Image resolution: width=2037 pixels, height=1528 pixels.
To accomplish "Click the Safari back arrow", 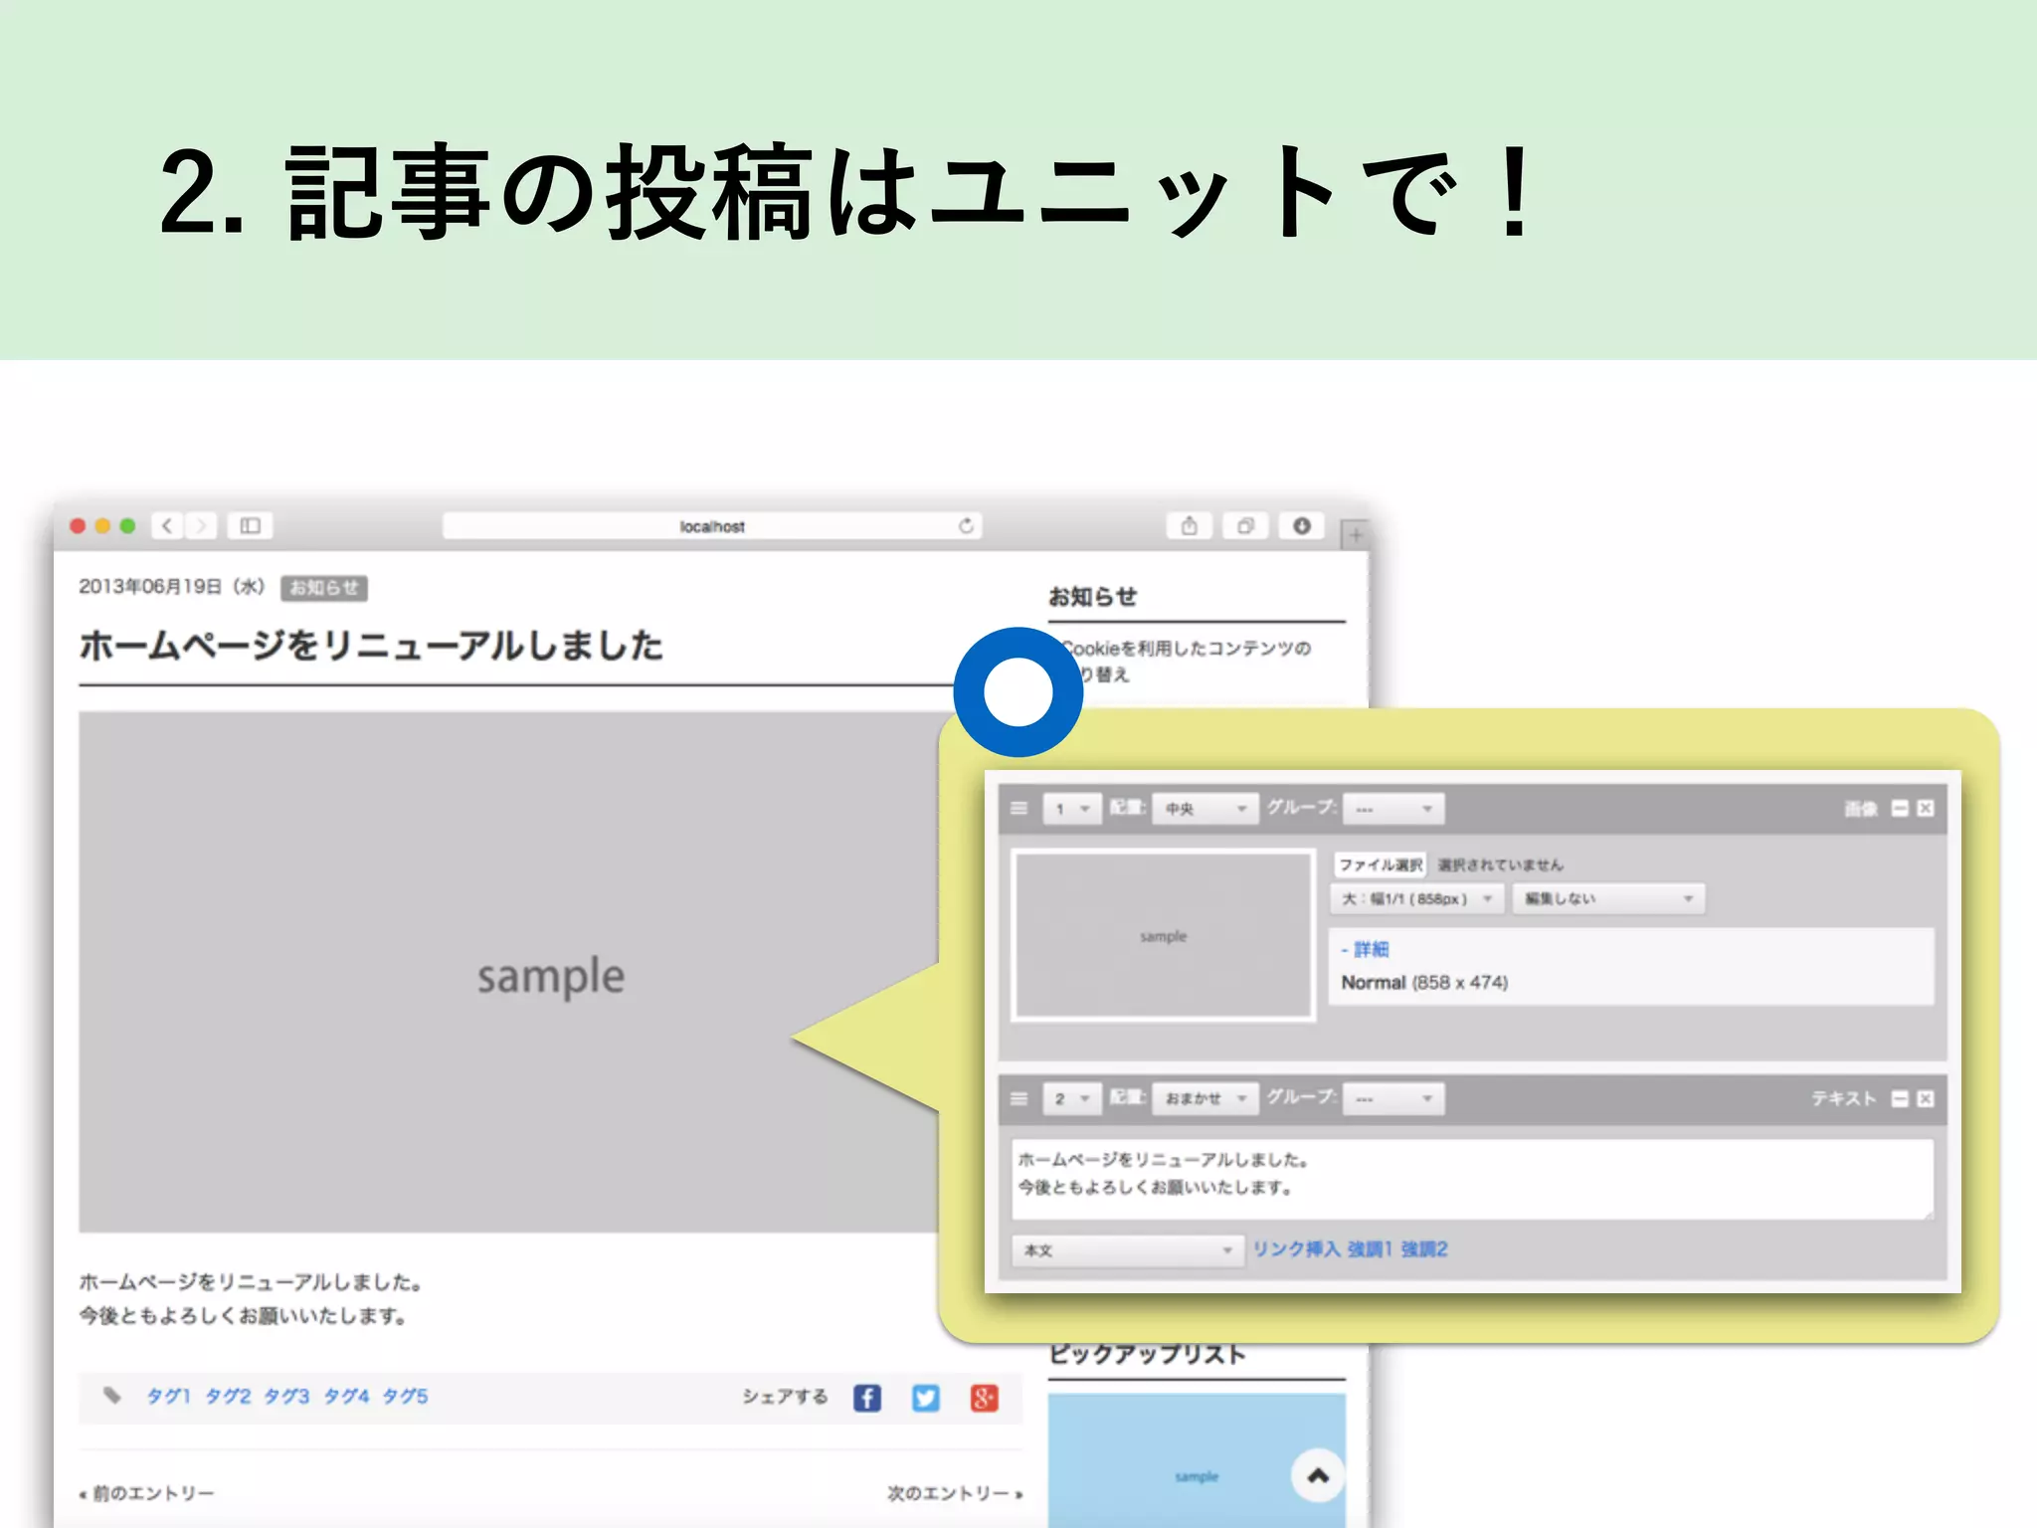I will [168, 525].
